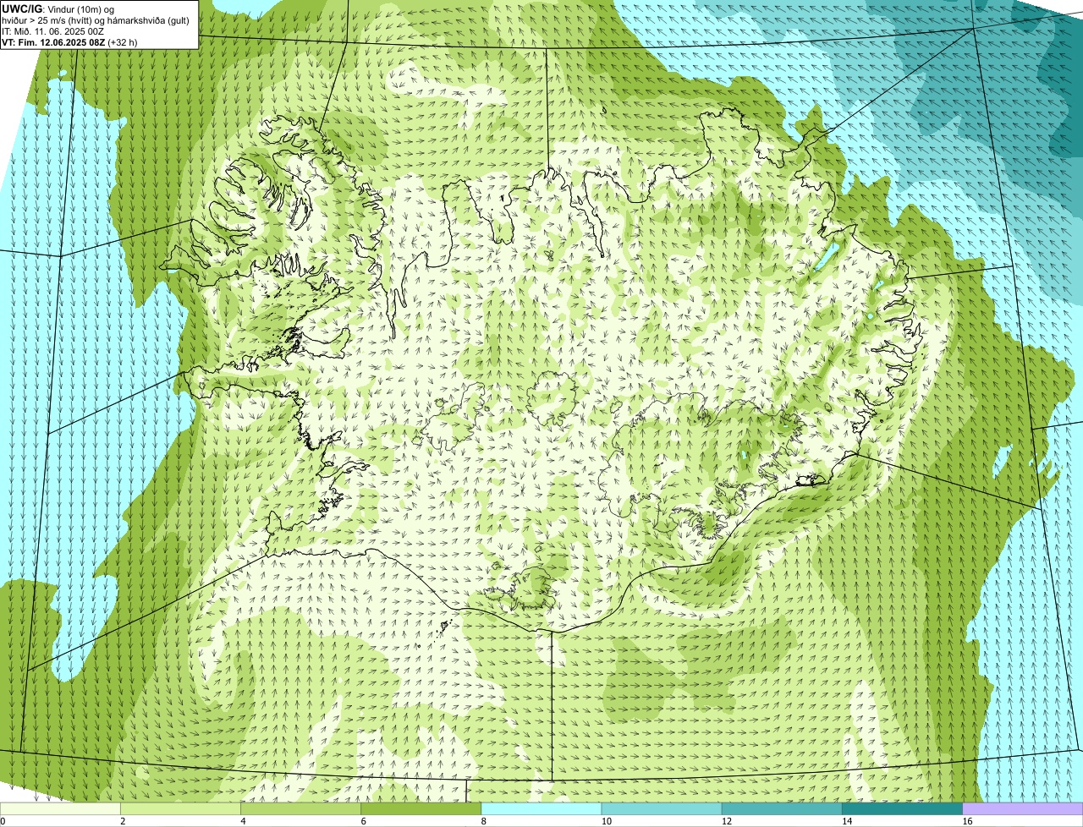The height and width of the screenshot is (827, 1083).
Task: Click the 14–16 m/s dark teal legend swatch
Action: click(902, 808)
